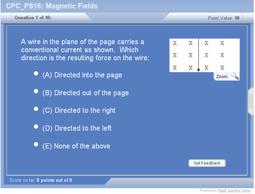The image size is (255, 194).
Task: Click the Get Feedback button
Action: 207,163
